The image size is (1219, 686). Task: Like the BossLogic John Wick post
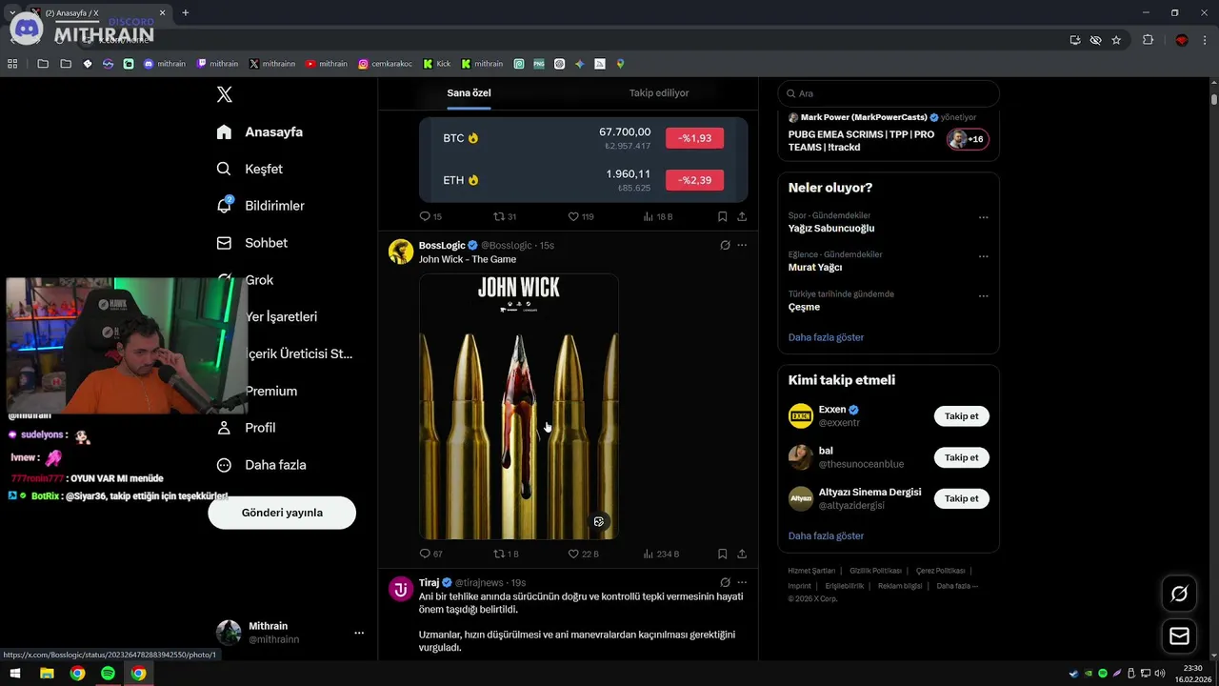583,554
